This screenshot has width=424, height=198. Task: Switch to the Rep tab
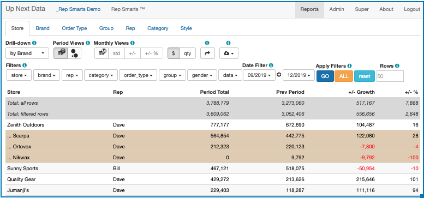click(x=130, y=28)
